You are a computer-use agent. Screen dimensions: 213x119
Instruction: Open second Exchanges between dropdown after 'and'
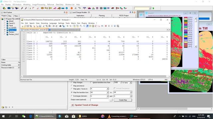click(x=131, y=96)
